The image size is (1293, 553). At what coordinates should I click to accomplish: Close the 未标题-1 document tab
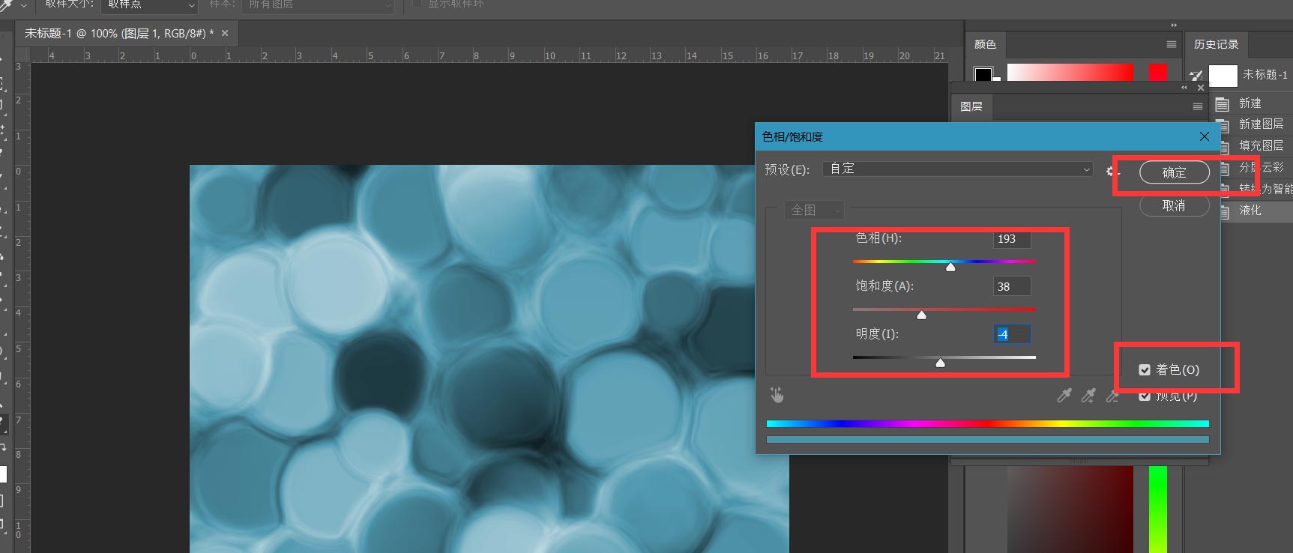(x=224, y=33)
